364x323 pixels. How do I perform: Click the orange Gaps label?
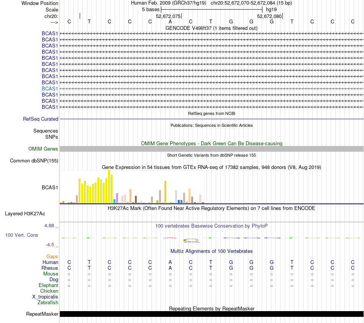point(52,256)
